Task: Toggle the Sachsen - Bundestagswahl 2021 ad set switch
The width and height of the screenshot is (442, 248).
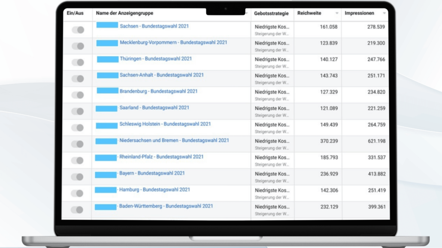Action: coord(78,30)
